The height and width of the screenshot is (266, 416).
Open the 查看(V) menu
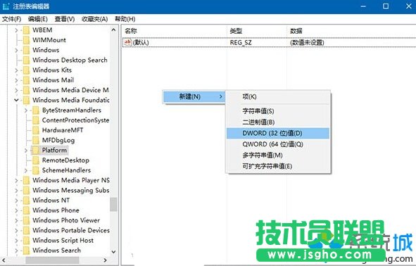click(65, 19)
